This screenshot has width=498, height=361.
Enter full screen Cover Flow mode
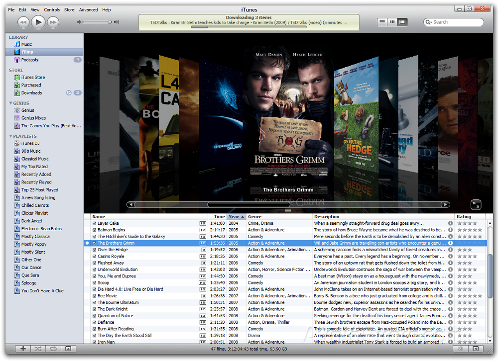click(x=476, y=204)
